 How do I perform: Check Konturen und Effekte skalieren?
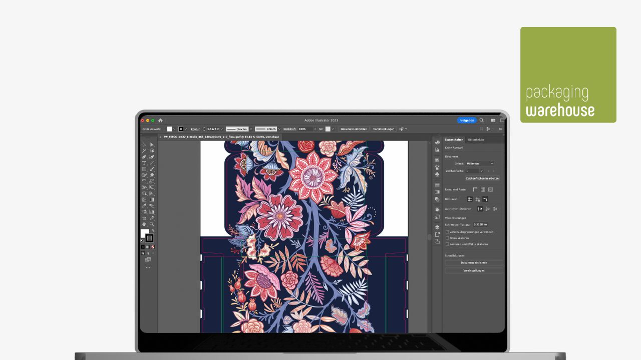point(447,244)
